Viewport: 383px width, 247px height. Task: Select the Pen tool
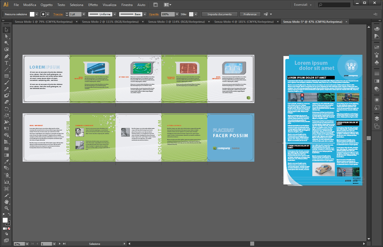7,56
